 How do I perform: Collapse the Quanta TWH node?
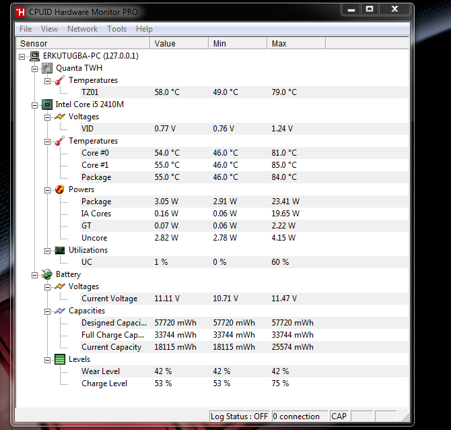(34, 69)
